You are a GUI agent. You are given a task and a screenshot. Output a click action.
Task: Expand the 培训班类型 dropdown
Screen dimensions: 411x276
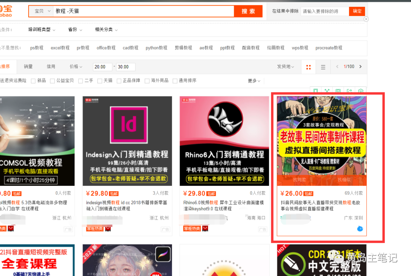point(41,30)
